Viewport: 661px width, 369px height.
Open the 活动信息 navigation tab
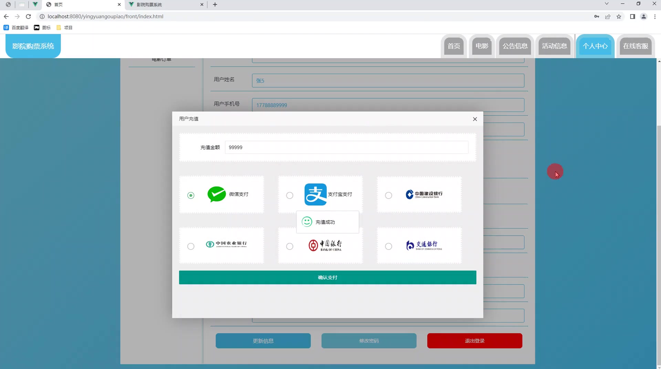[x=554, y=46]
